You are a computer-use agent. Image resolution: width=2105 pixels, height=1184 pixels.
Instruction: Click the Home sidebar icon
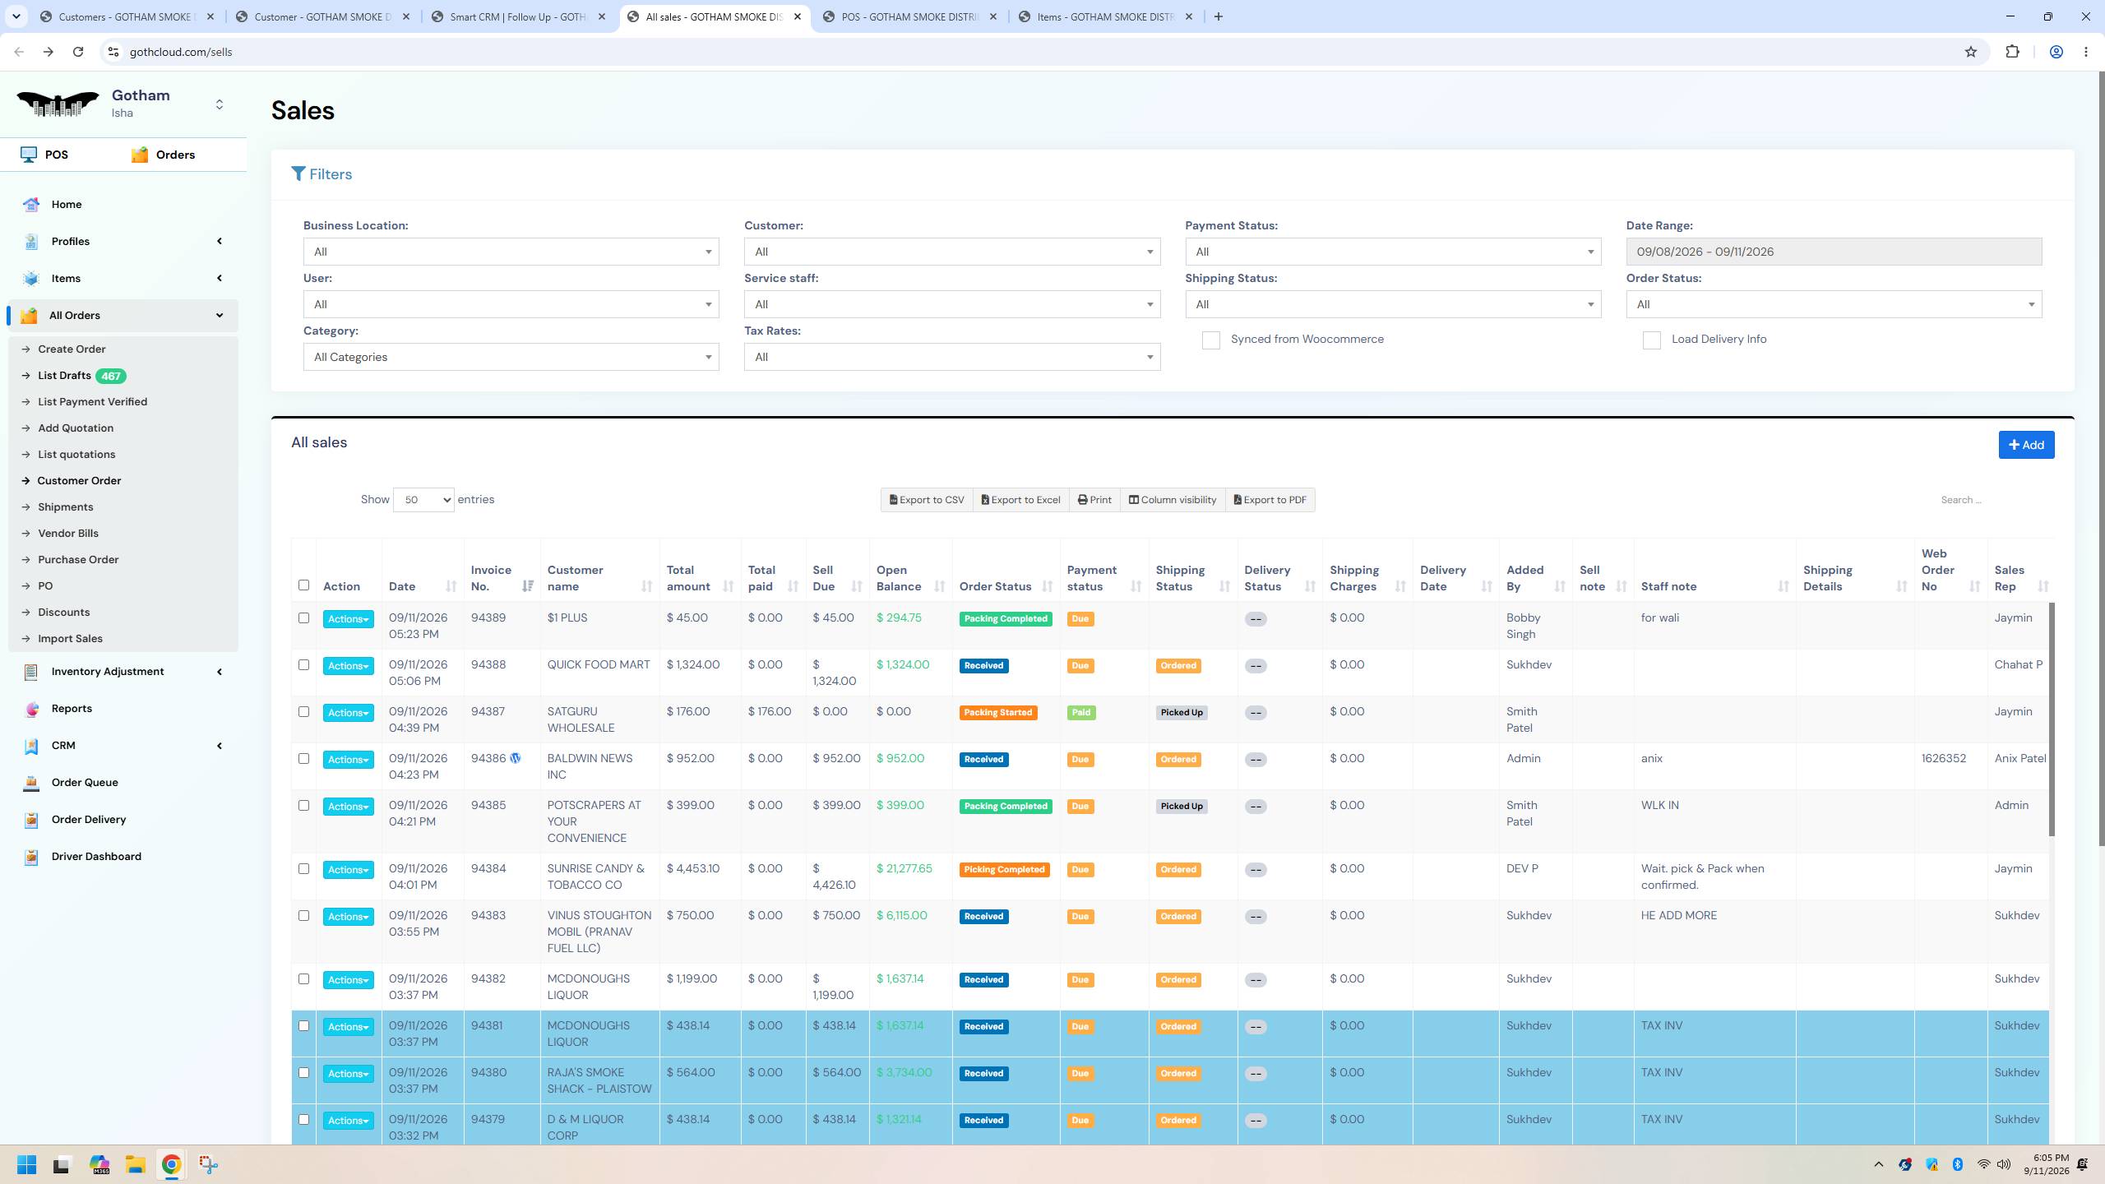[x=31, y=205]
